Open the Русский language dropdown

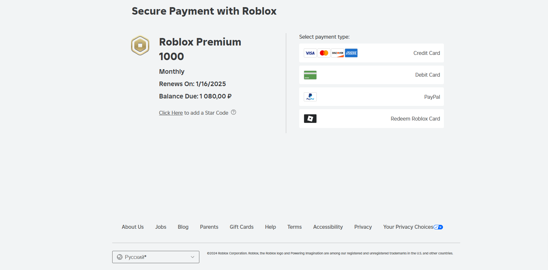pyautogui.click(x=156, y=257)
